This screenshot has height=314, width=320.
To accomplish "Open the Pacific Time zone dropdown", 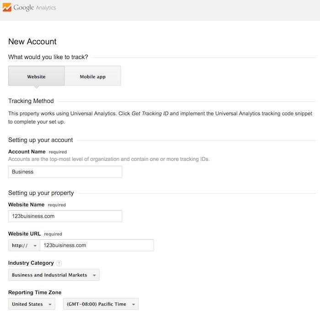I will point(101,304).
